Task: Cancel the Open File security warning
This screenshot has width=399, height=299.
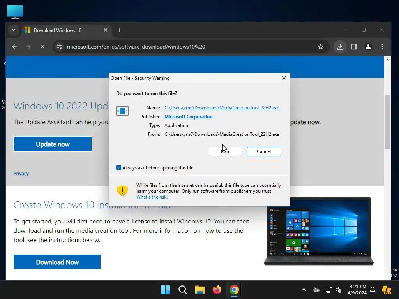Action: 264,151
